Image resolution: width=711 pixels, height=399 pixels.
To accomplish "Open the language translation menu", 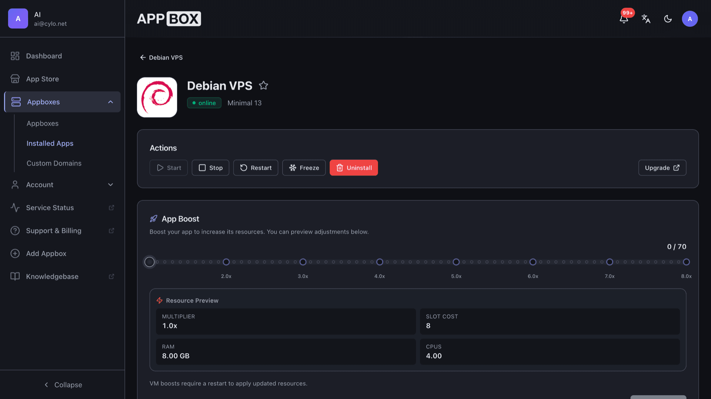I will (646, 19).
